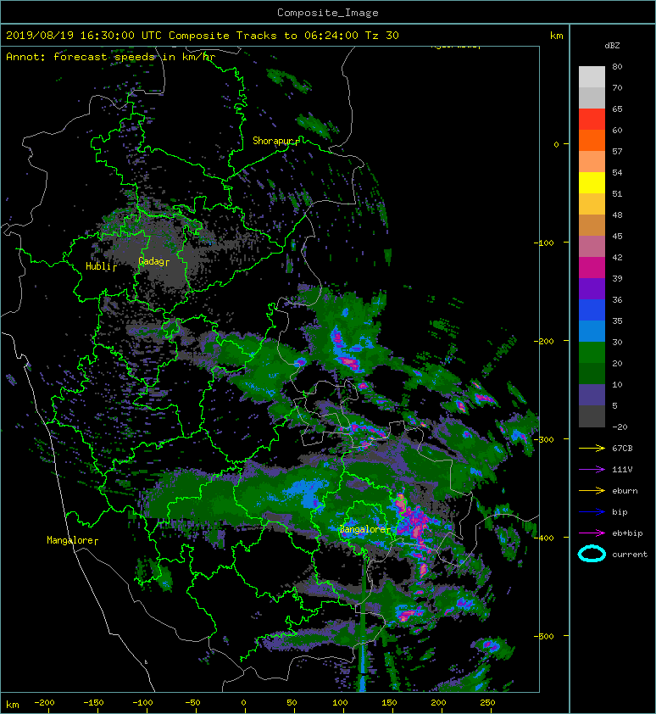Click the -100 y-axis tick label
Image resolution: width=656 pixels, height=714 pixels.
544,243
